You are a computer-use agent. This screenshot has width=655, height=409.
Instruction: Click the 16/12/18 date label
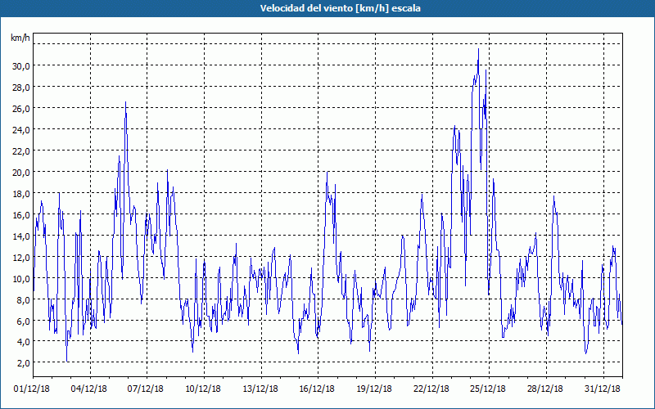tap(317, 389)
